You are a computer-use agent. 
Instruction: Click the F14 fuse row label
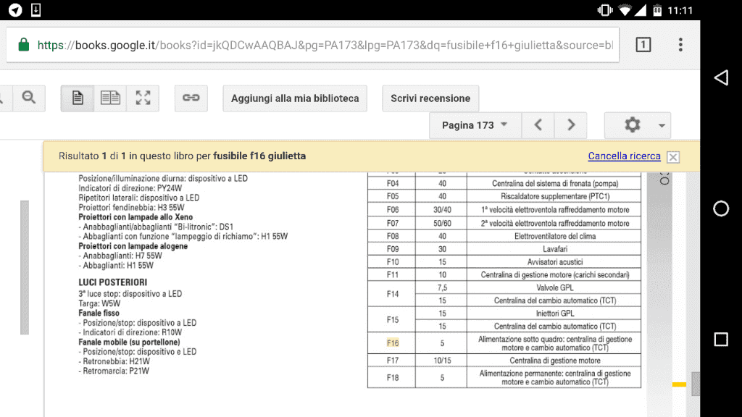pyautogui.click(x=393, y=294)
